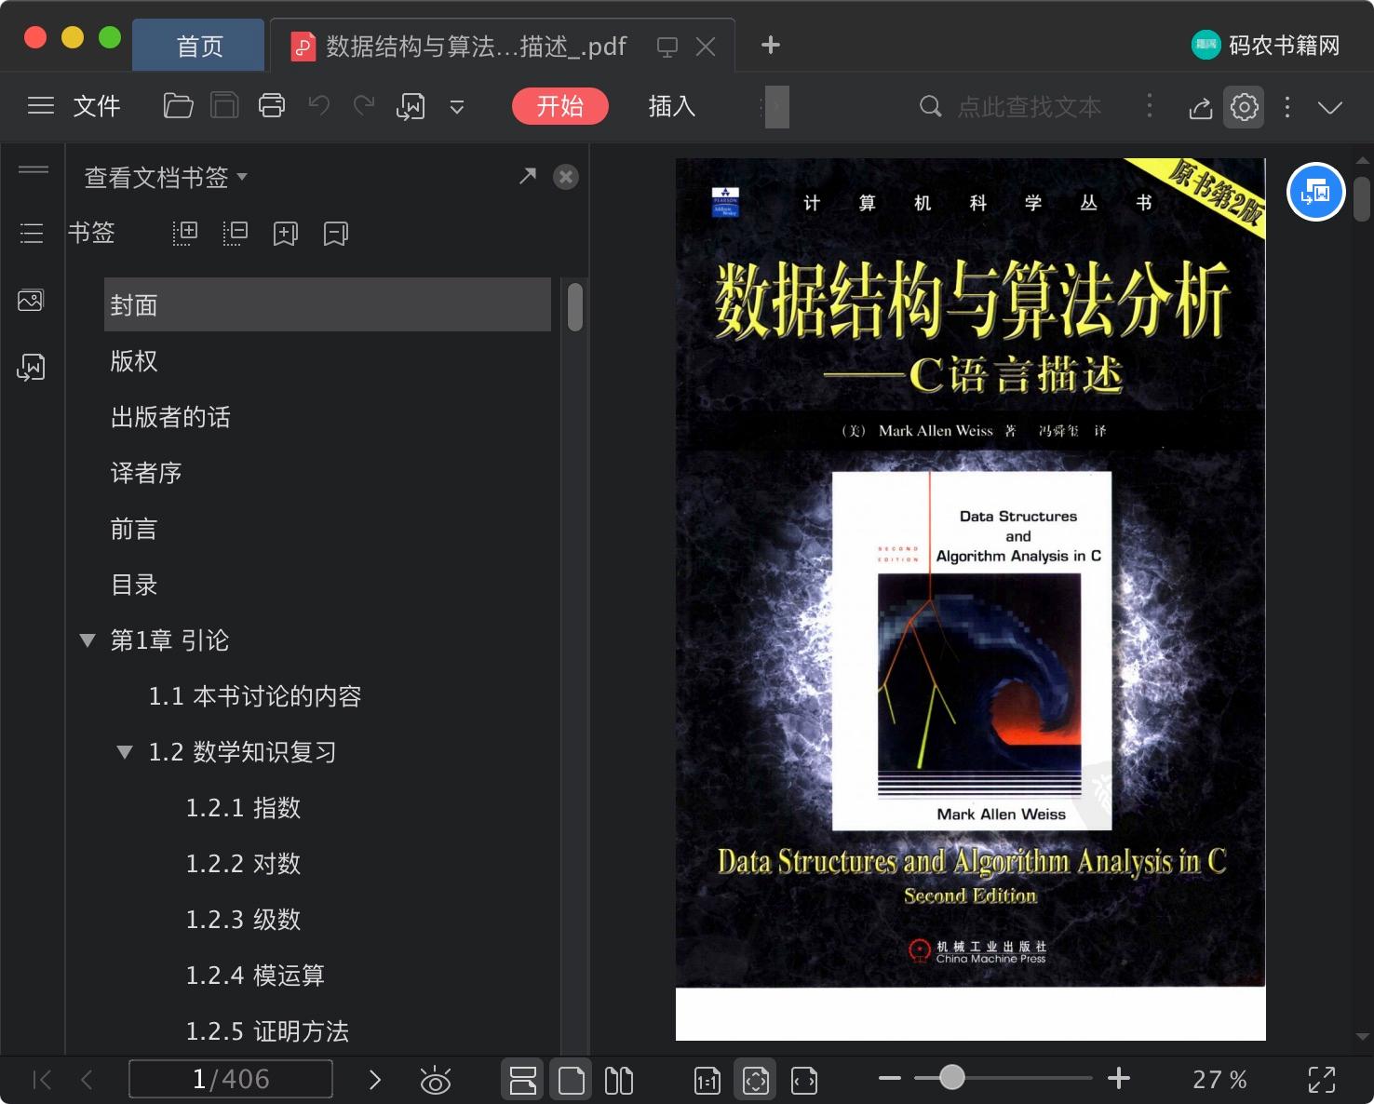The height and width of the screenshot is (1104, 1374).
Task: Click the open folder icon
Action: tap(178, 106)
